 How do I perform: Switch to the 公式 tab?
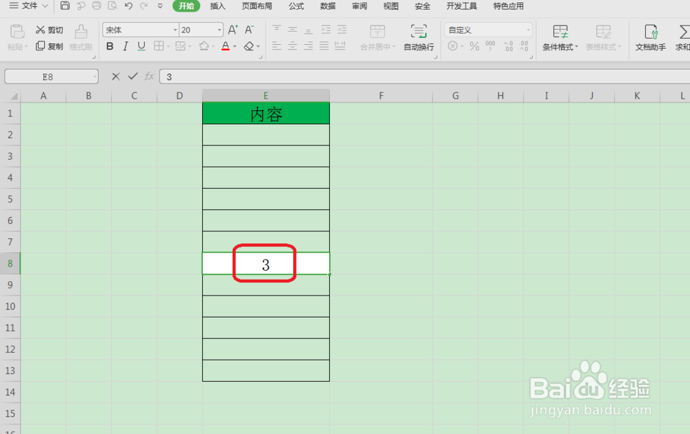pyautogui.click(x=296, y=6)
